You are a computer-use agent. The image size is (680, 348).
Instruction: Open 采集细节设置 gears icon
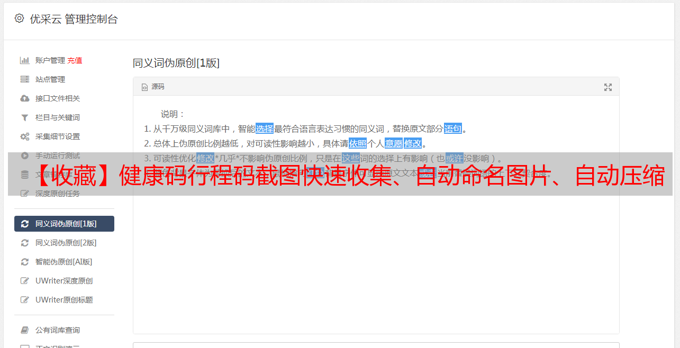(24, 136)
